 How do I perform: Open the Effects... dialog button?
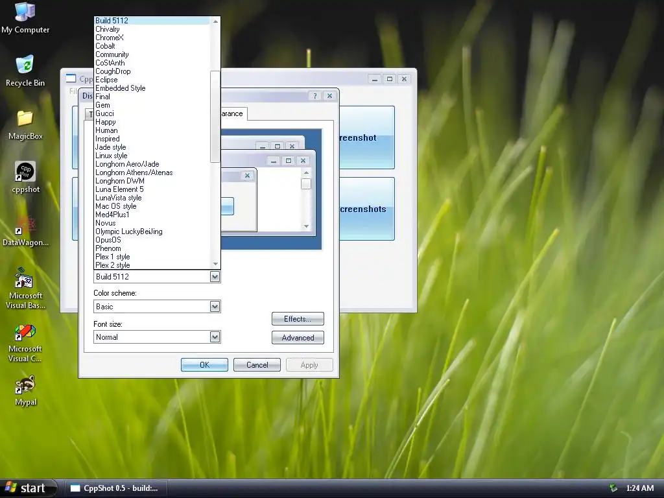pos(298,319)
